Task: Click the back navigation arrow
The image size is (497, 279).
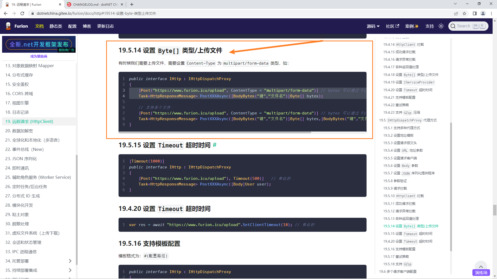Action: tap(5, 13)
